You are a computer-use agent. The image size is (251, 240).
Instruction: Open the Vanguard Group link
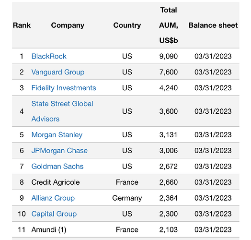tap(58, 72)
